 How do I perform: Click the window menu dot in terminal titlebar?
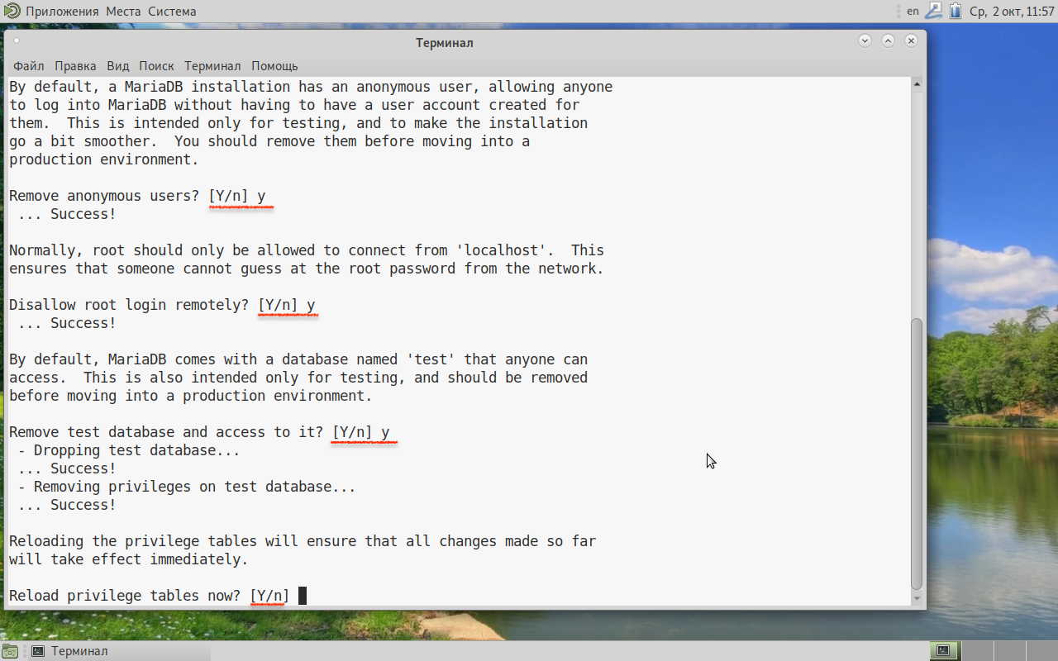(x=17, y=40)
